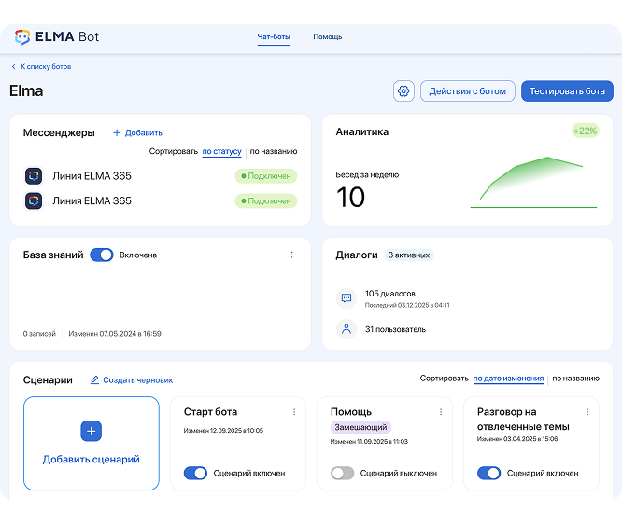The image size is (622, 524).
Task: Disable the Старт бота scenario toggle
Action: point(195,473)
